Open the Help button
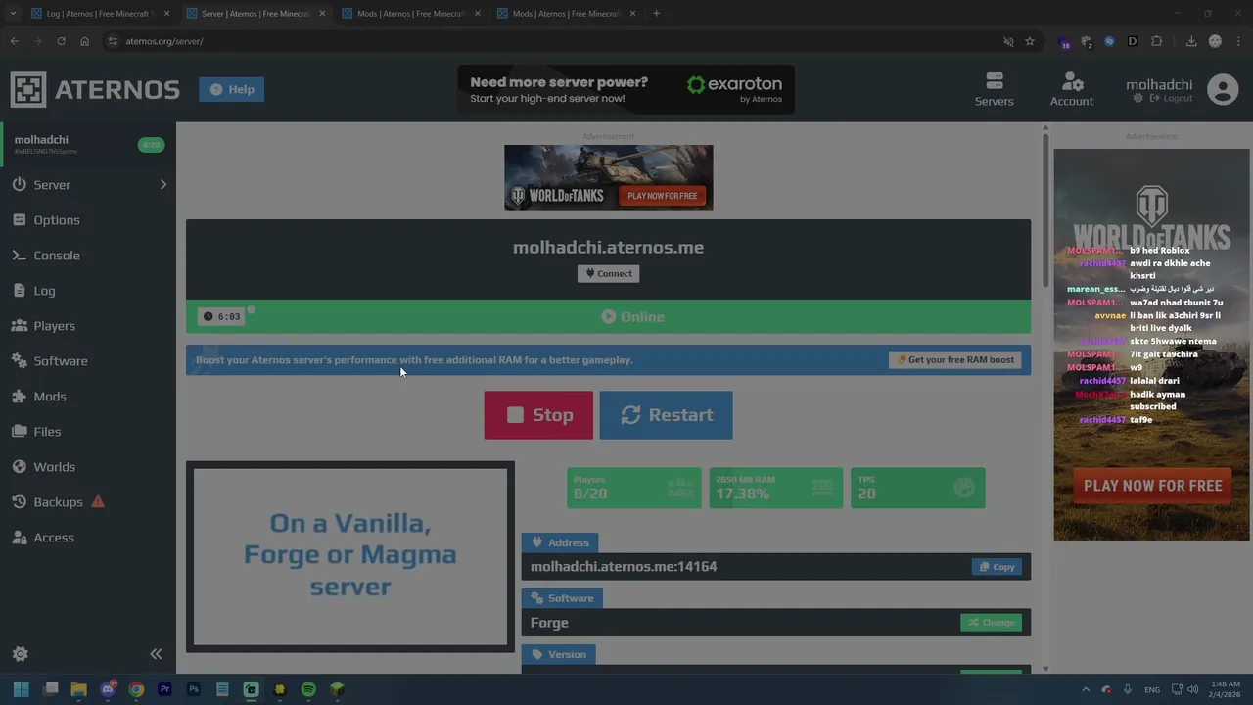This screenshot has width=1253, height=705. click(x=231, y=89)
